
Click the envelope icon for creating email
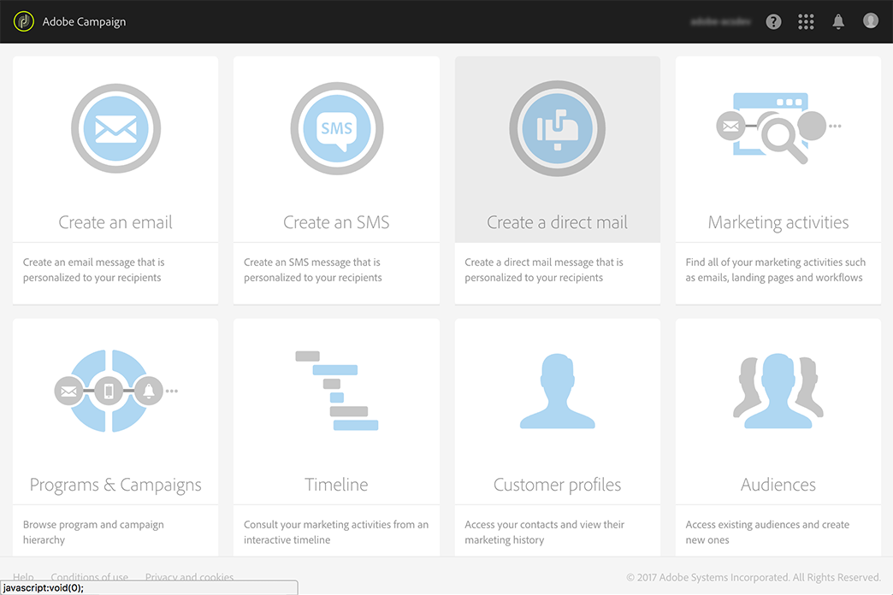tap(115, 128)
